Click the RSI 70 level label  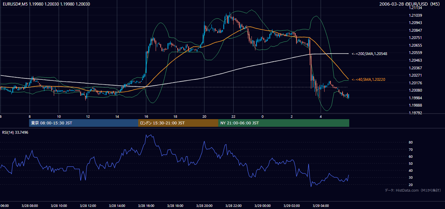(411, 149)
